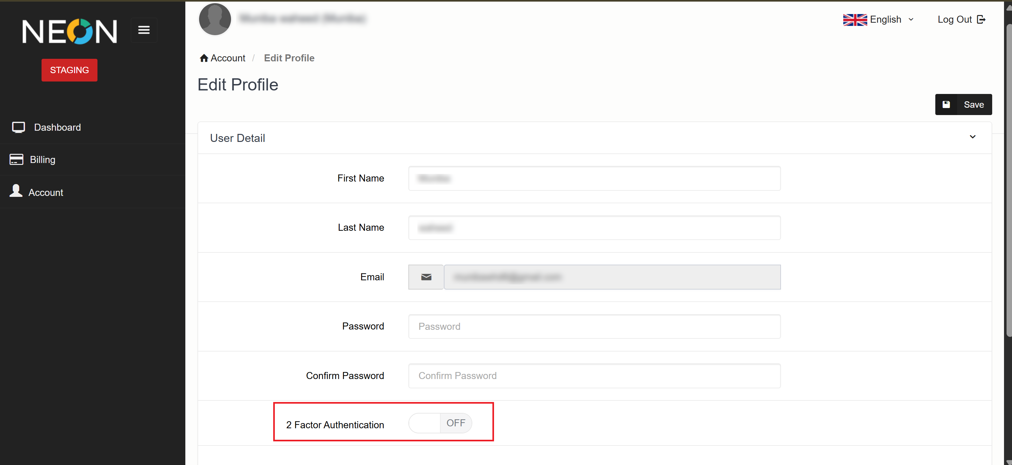Click the Dashboard monitor icon

click(x=18, y=127)
